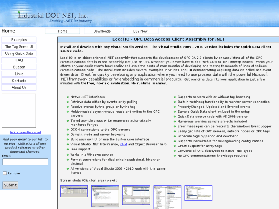
Task: Click 'Receive events by the group or by the tag'
Action: (103, 107)
